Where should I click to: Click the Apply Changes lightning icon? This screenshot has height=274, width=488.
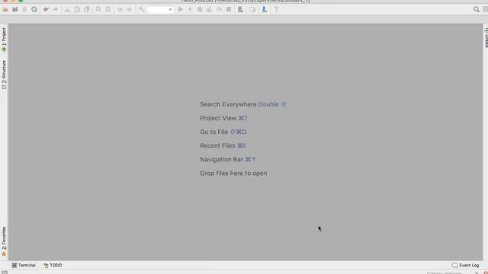tap(190, 10)
